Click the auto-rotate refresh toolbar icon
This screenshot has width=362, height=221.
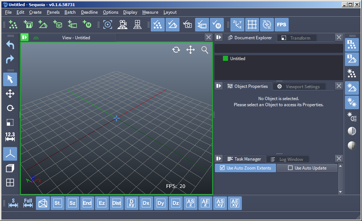pos(267,24)
